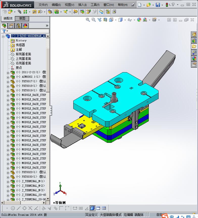Open the PropertyManager tab icon
This screenshot has height=218, width=198.
(x=11, y=26)
